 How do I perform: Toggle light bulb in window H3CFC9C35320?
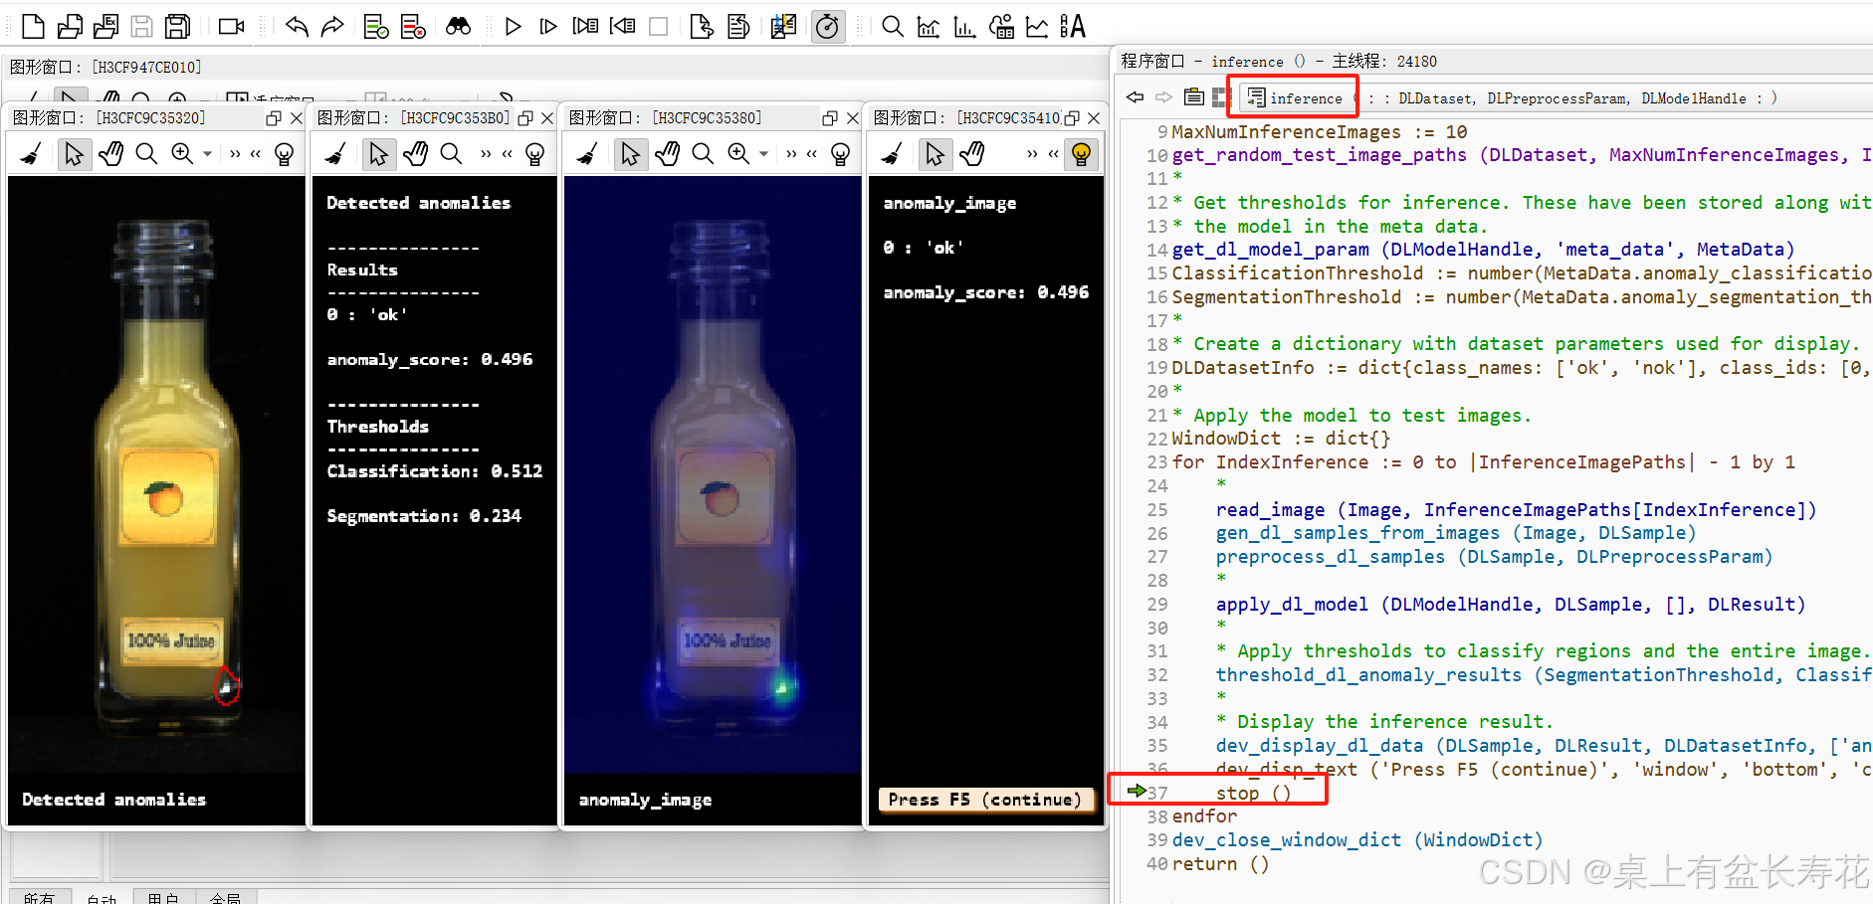(x=284, y=154)
